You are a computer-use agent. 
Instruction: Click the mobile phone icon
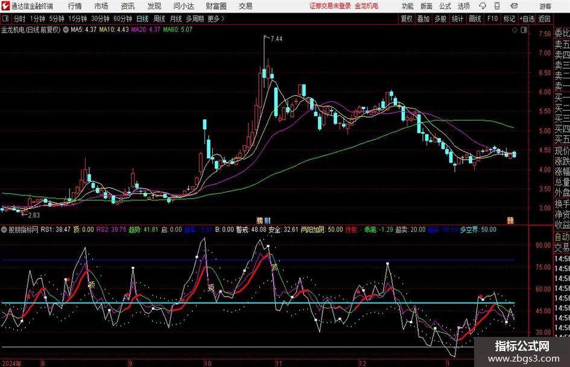497,6
